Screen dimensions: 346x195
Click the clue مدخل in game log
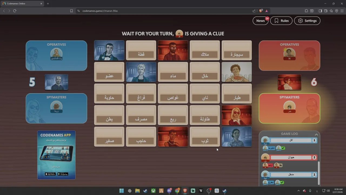(x=291, y=175)
